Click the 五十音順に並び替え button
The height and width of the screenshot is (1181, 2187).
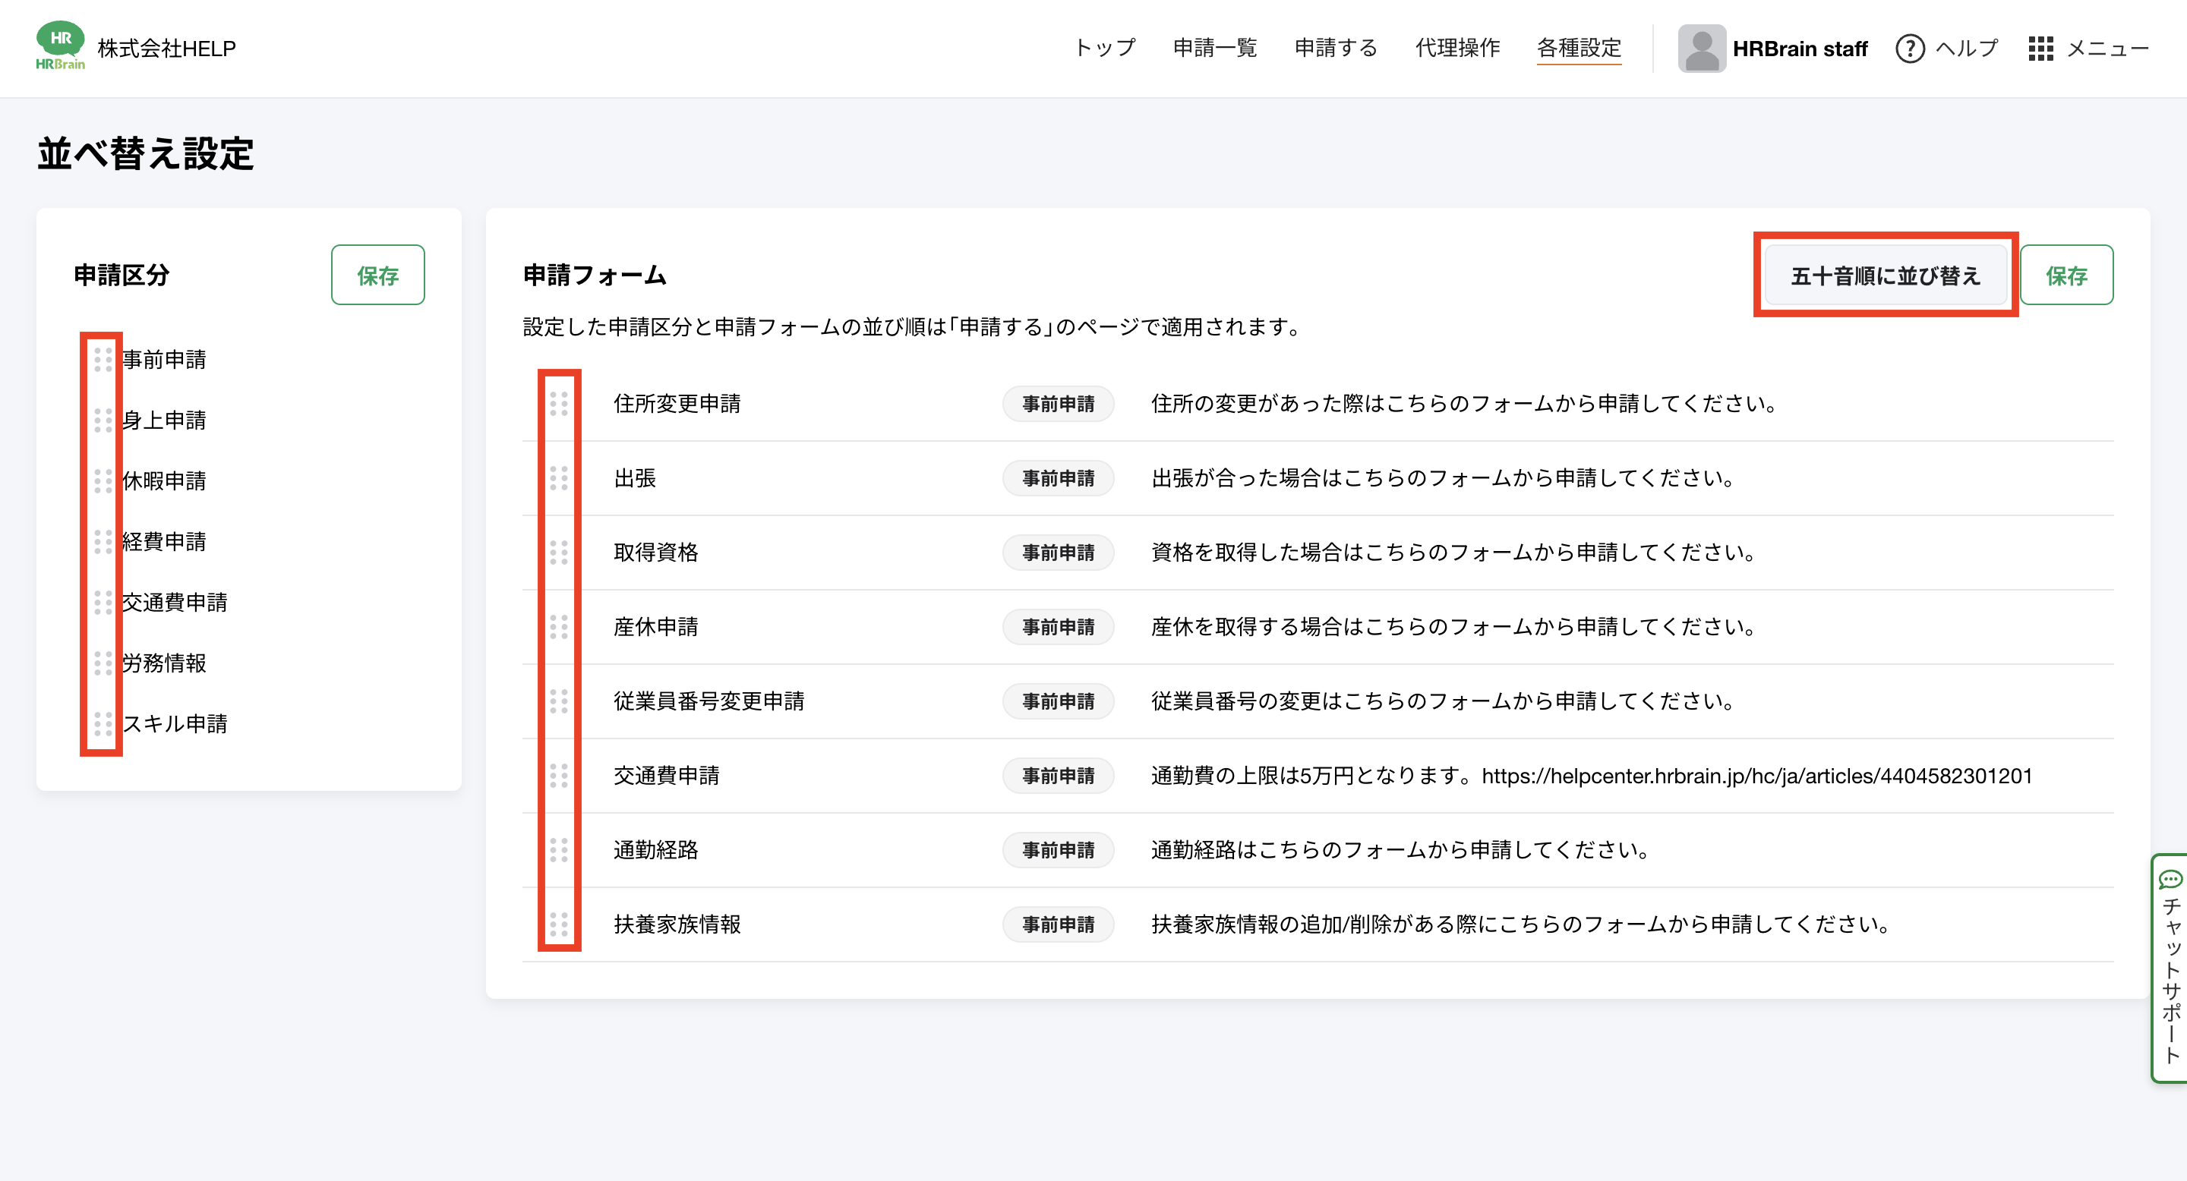point(1885,276)
